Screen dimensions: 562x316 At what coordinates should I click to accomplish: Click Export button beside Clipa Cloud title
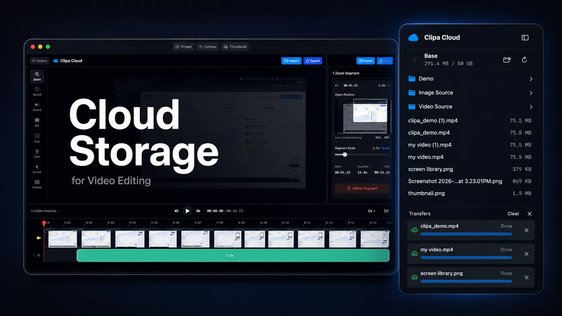point(313,61)
